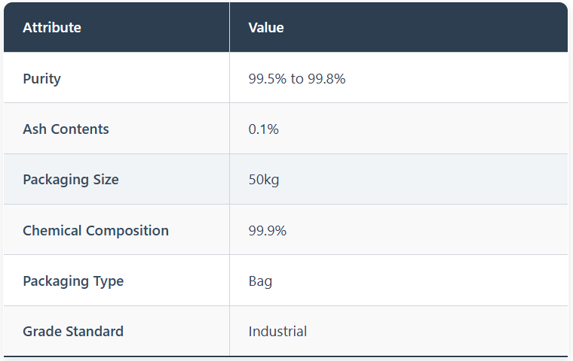Click the Value column header
This screenshot has width=573, height=361.
266,28
